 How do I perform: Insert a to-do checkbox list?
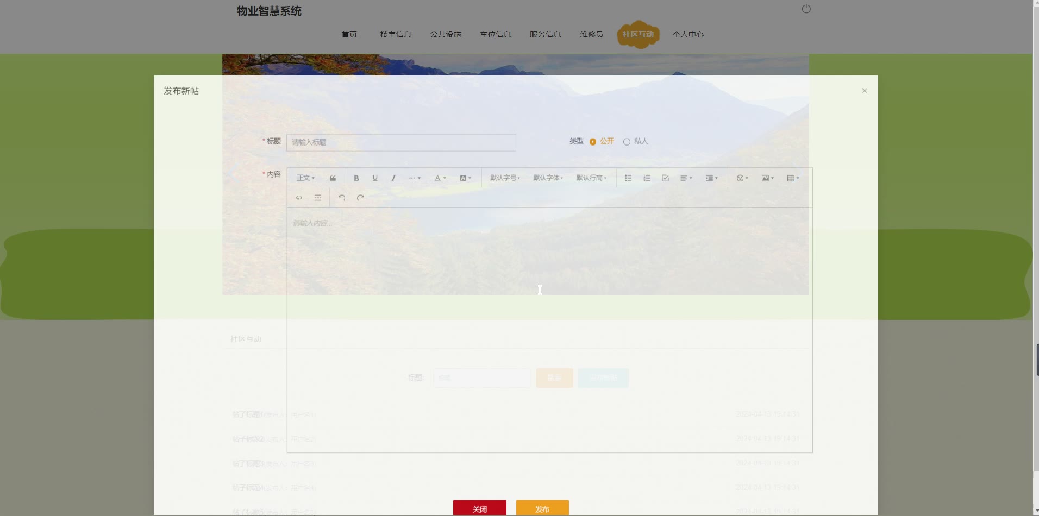pyautogui.click(x=665, y=178)
